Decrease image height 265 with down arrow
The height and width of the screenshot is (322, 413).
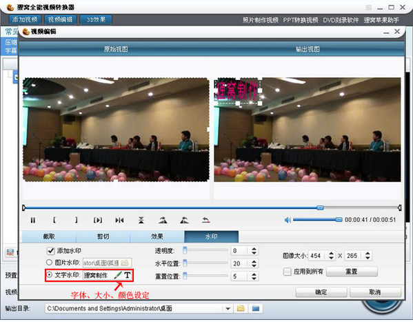(x=367, y=258)
